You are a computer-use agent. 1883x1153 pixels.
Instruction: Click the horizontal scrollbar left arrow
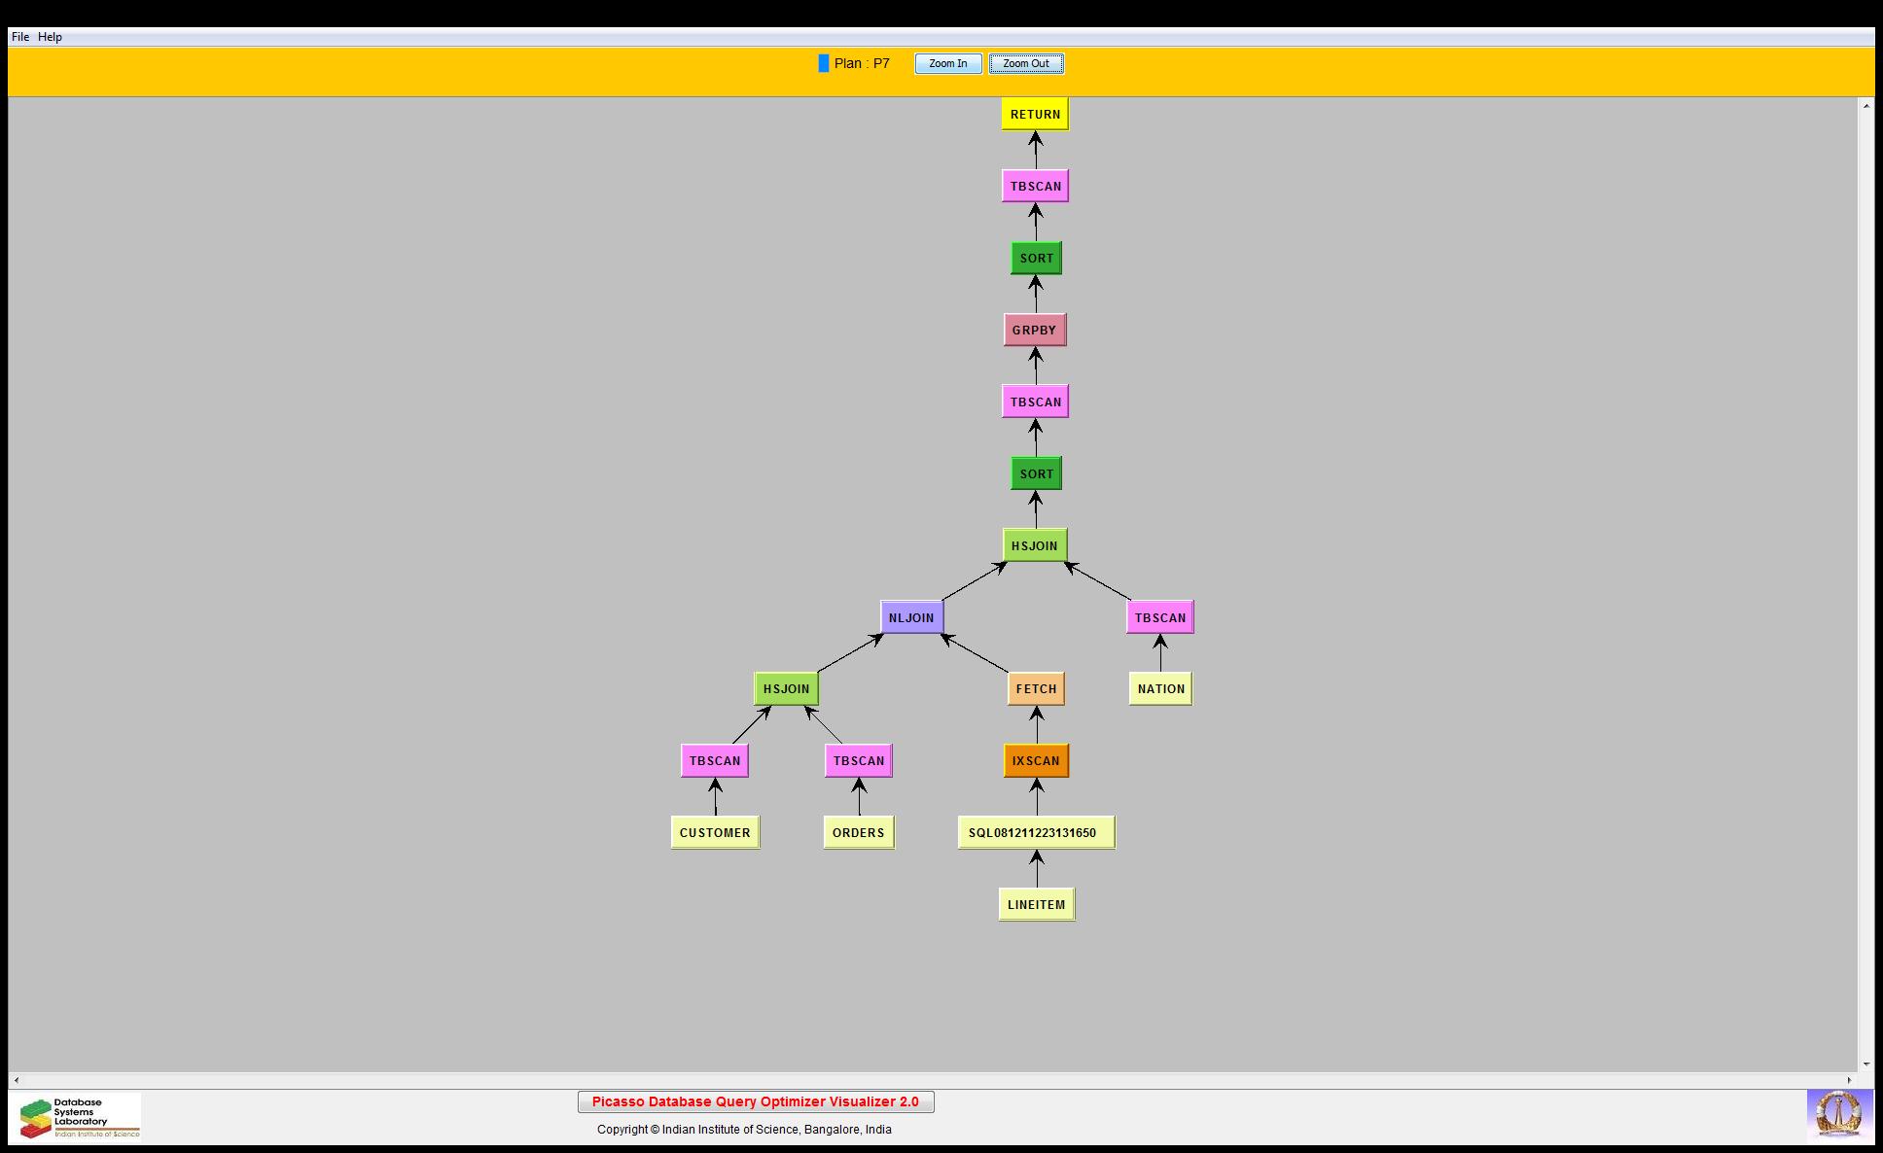pos(17,1080)
